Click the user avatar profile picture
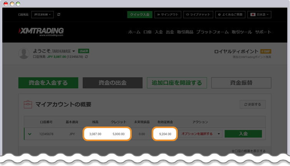 click(x=24, y=54)
